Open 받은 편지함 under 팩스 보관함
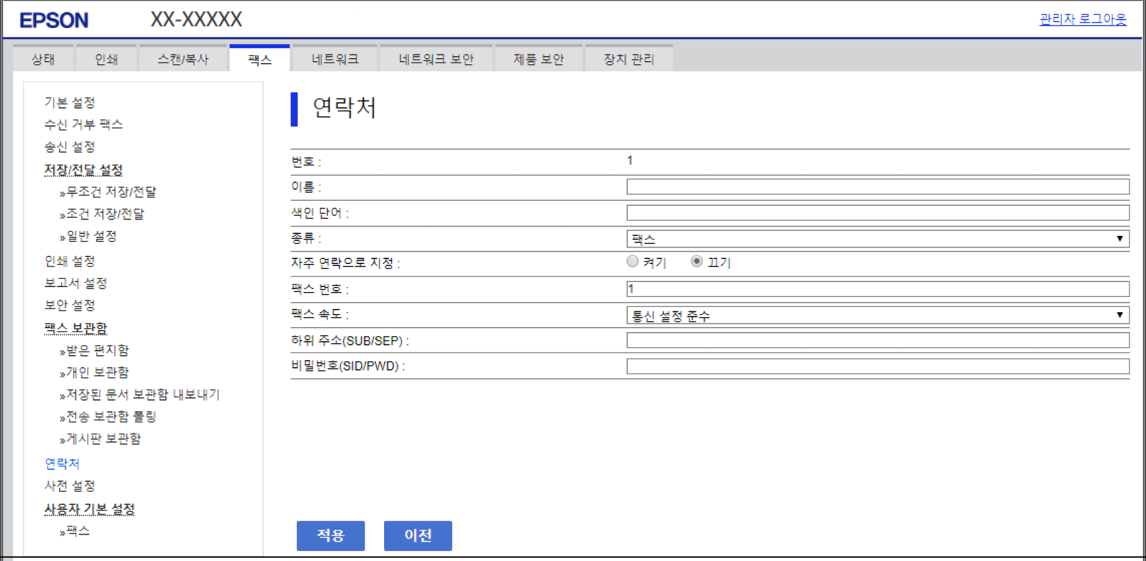 coord(97,351)
